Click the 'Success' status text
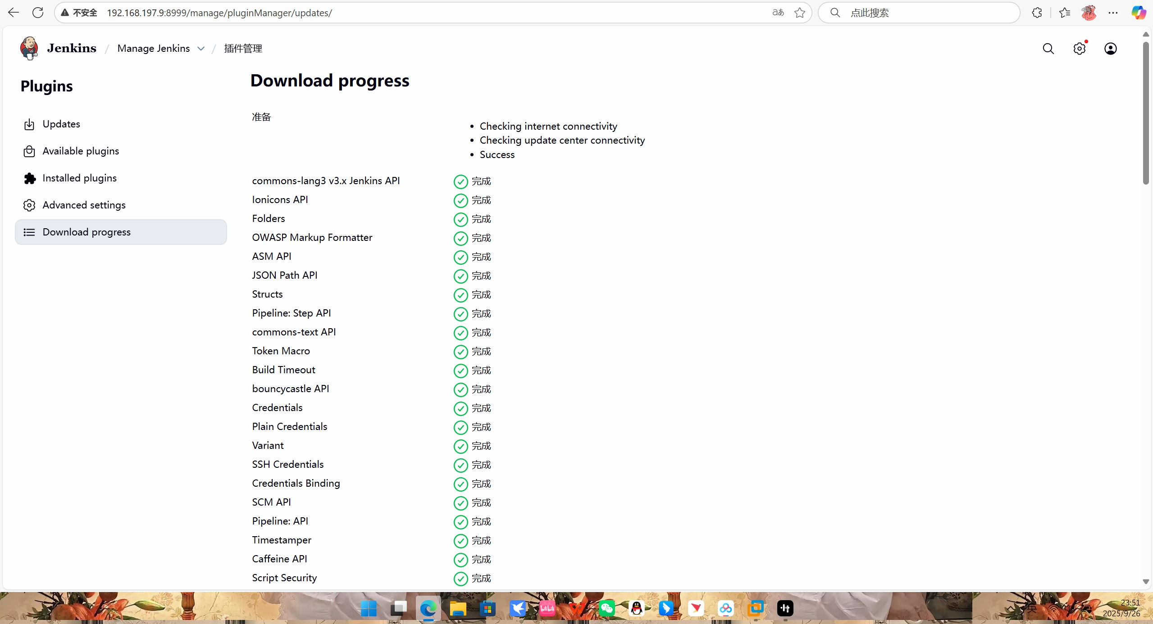 [x=497, y=154]
